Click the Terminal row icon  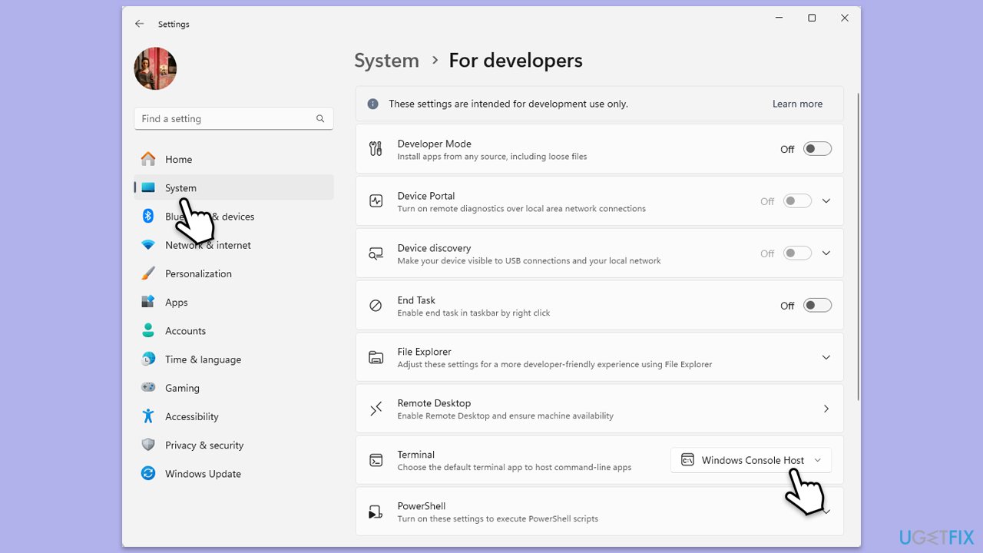tap(376, 460)
